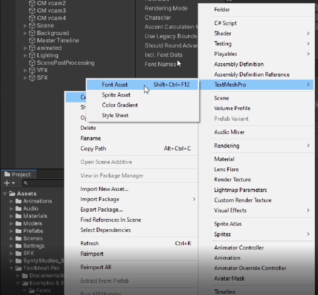The width and height of the screenshot is (318, 295).
Task: Click the Materials folder icon
Action: point(18,216)
